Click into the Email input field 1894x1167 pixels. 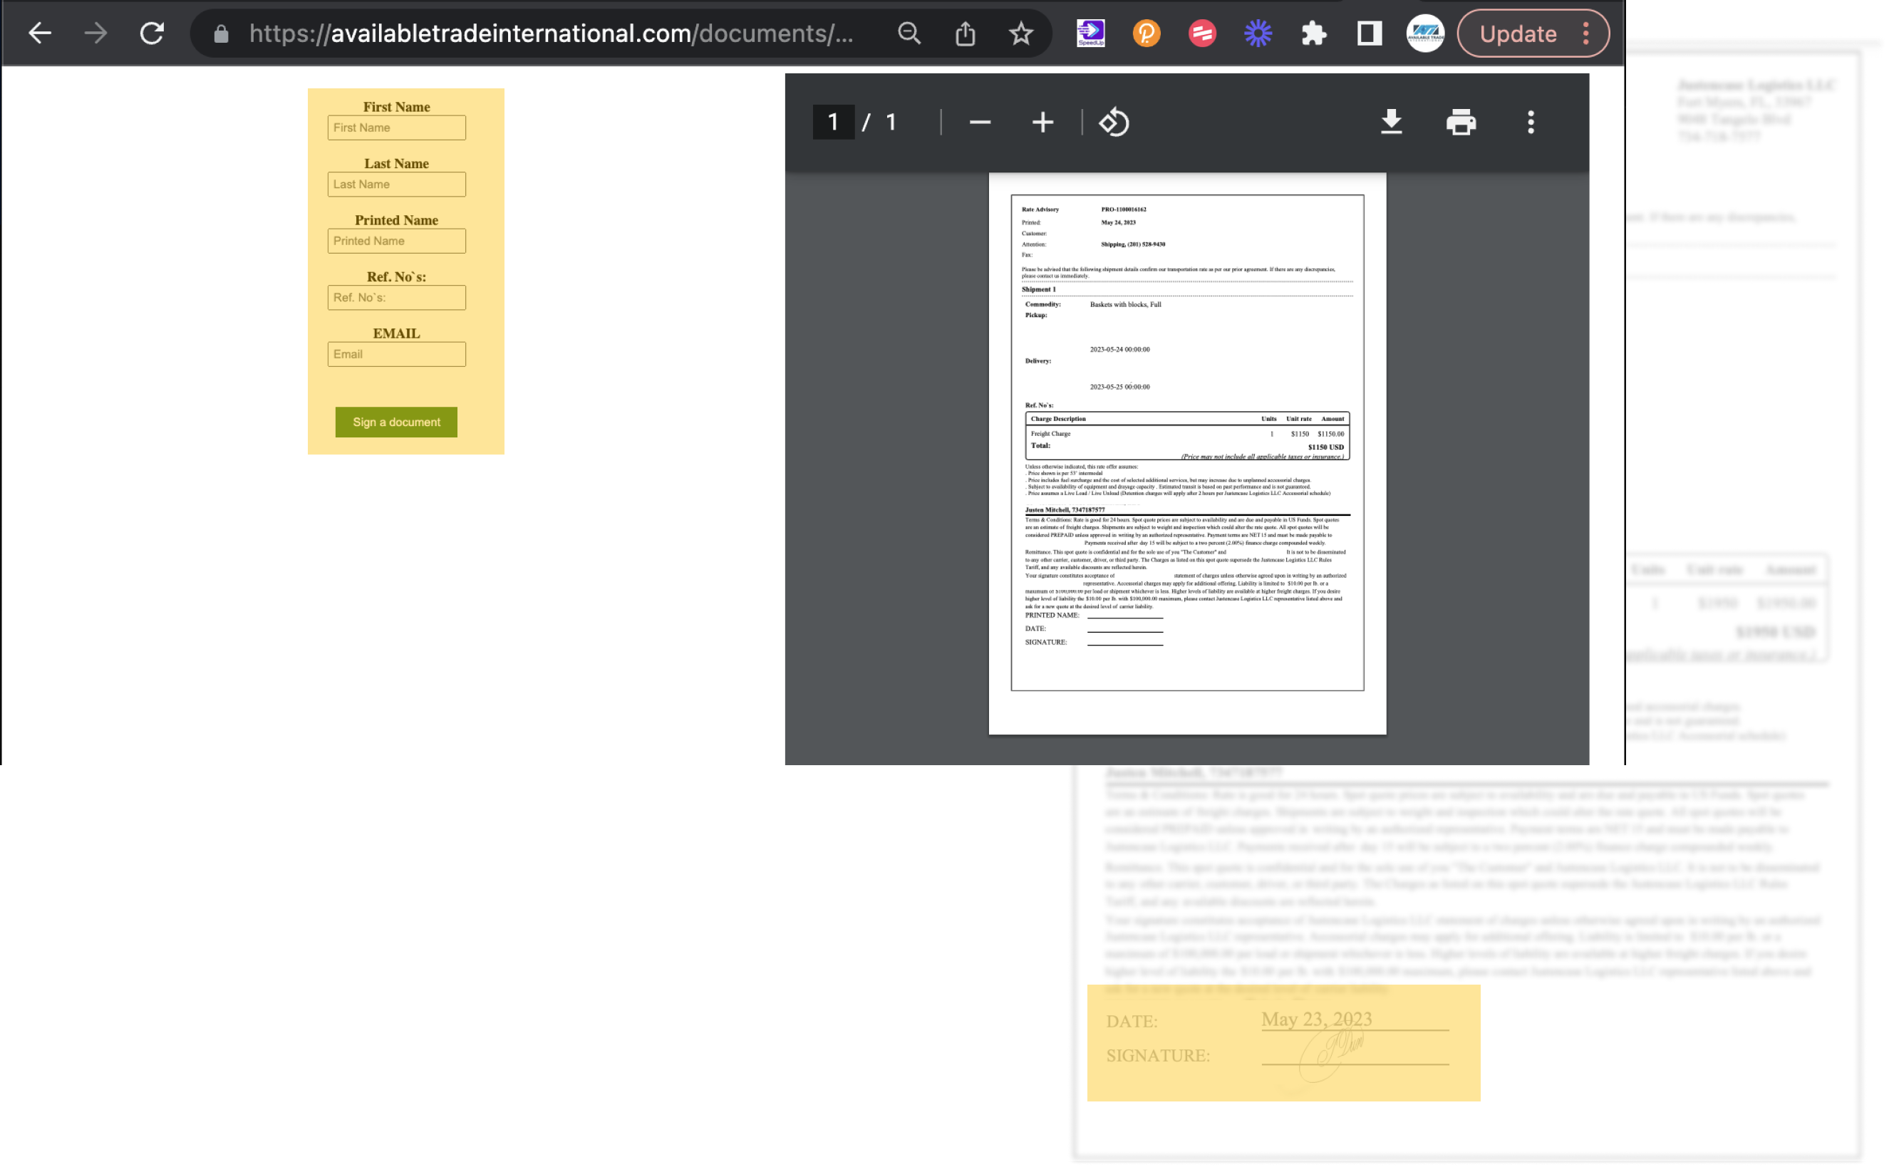click(x=396, y=353)
